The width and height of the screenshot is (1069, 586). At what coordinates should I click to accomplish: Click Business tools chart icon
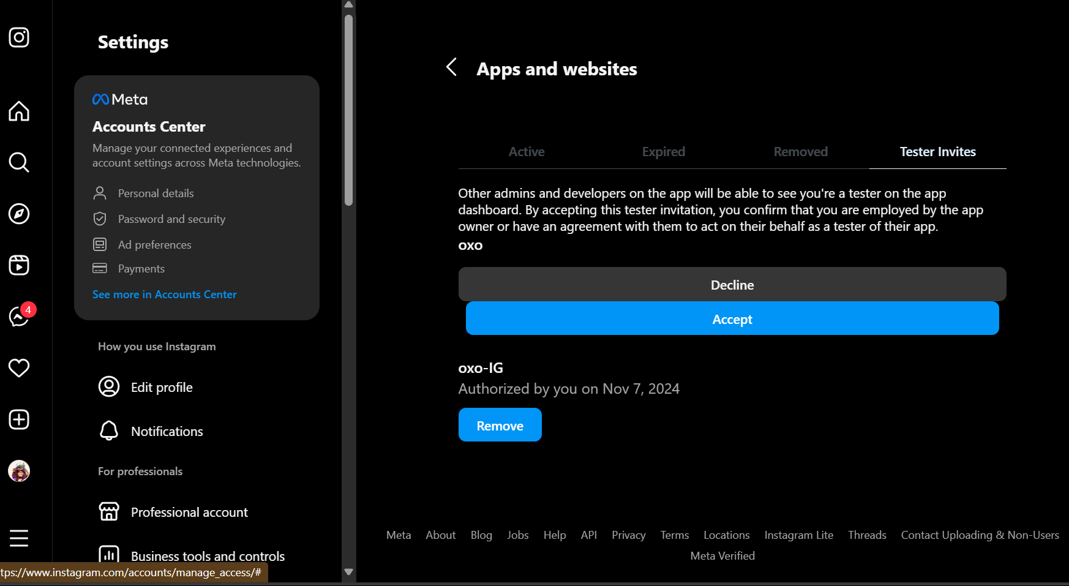109,555
